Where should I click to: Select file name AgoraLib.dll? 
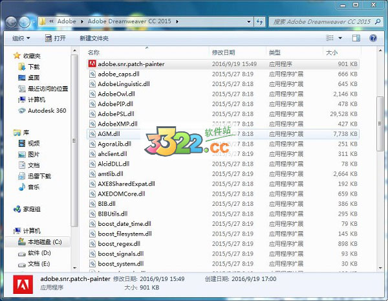(114, 144)
